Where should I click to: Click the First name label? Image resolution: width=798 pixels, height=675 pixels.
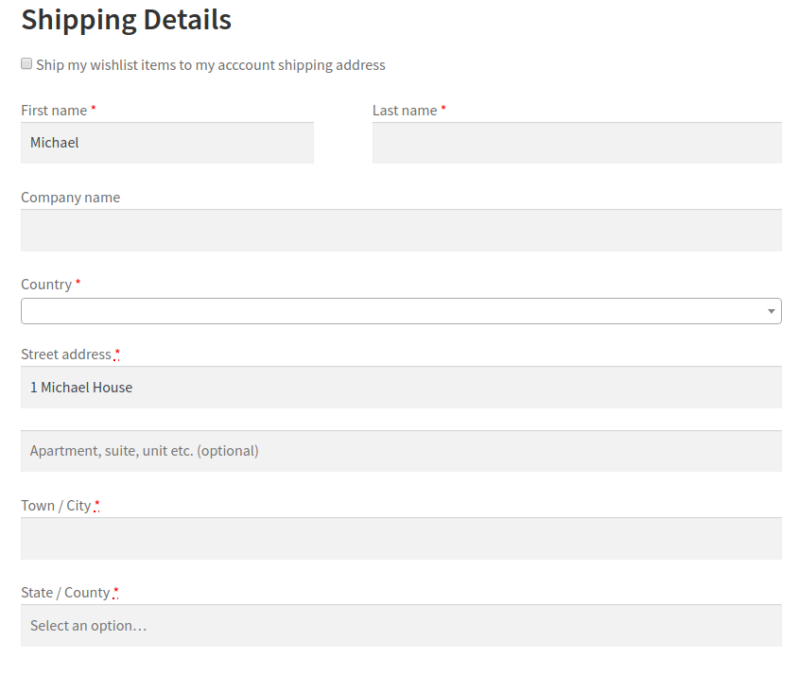tap(54, 111)
